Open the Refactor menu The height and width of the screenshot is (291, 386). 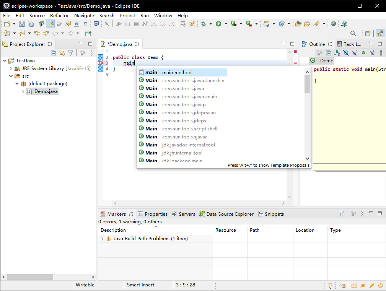pos(59,16)
